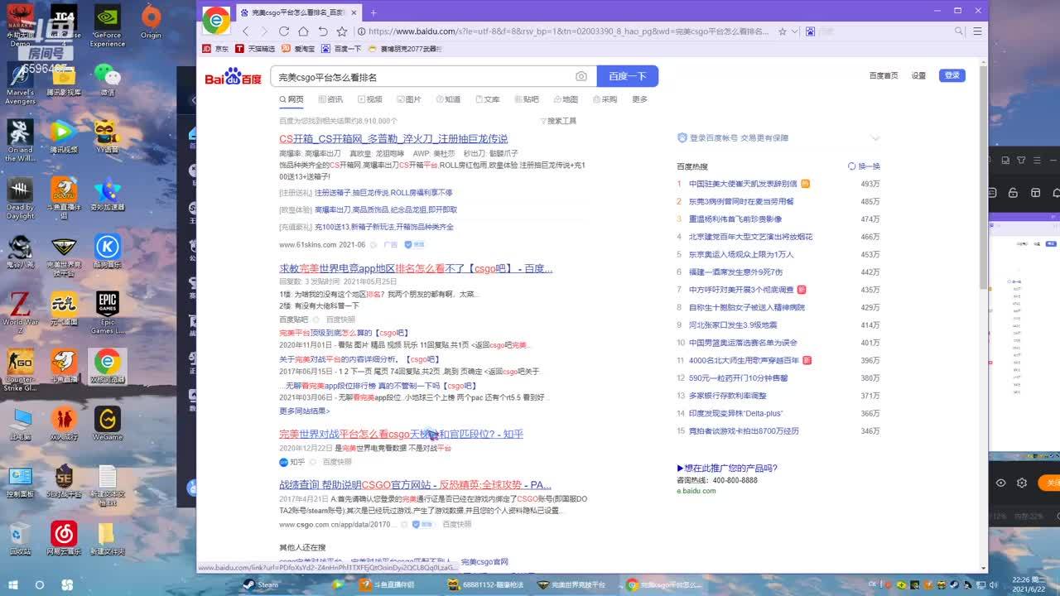Open the Windows Start menu
Viewport: 1060px width, 596px height.
point(14,584)
